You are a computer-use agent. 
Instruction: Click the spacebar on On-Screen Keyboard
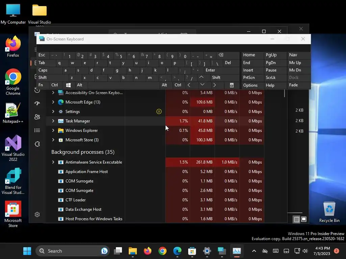(x=124, y=85)
